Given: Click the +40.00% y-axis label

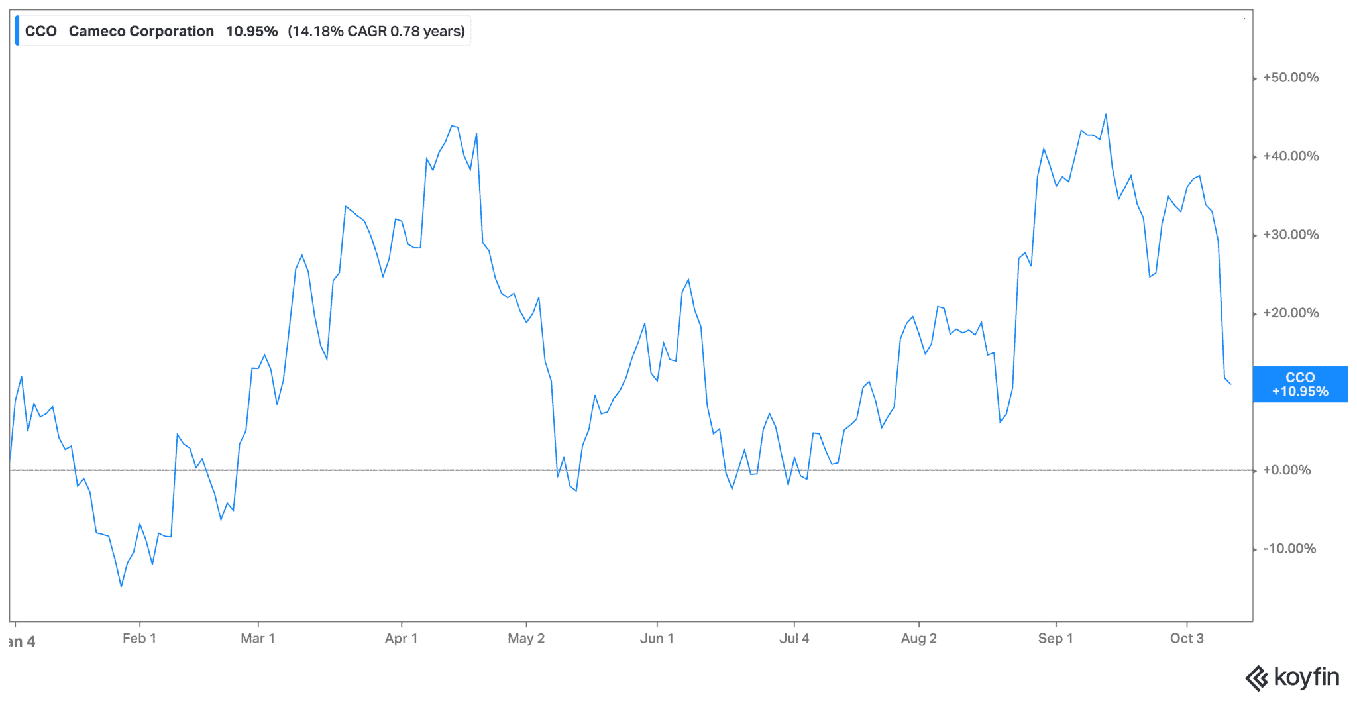Looking at the screenshot, I should coord(1291,156).
